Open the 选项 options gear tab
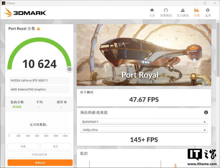 click(x=208, y=13)
